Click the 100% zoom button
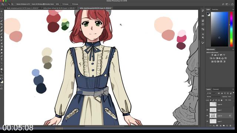 tap(57, 4)
